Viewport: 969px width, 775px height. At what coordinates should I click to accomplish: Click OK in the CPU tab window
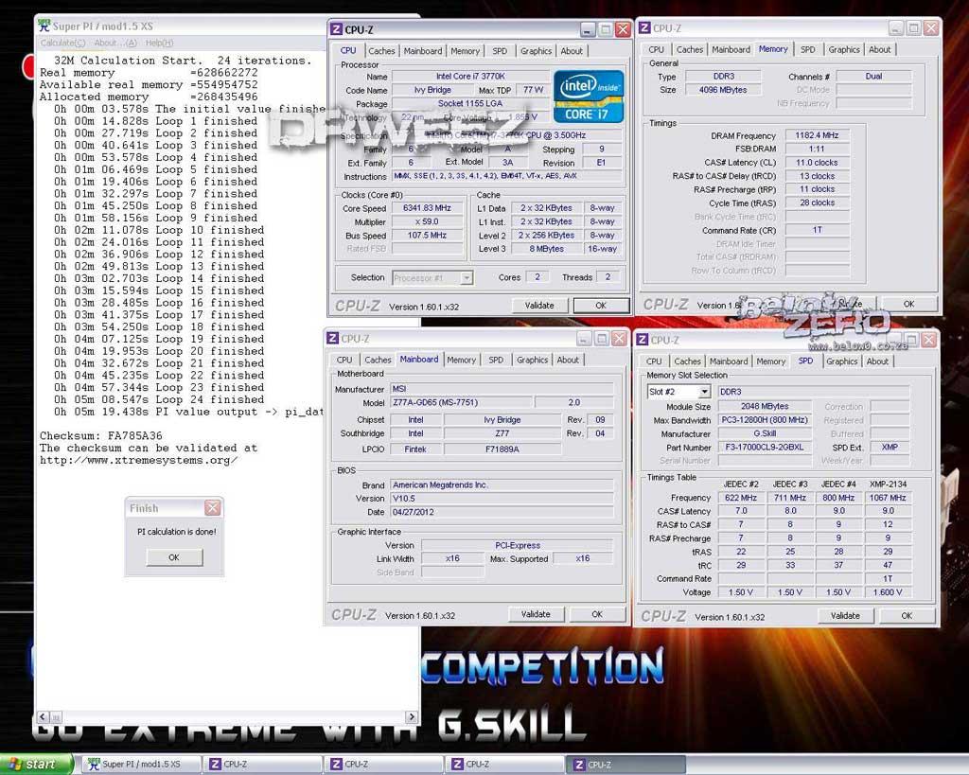pos(601,306)
